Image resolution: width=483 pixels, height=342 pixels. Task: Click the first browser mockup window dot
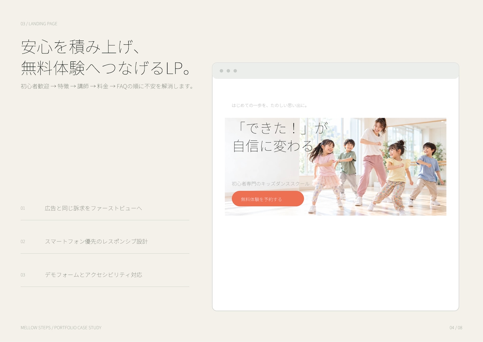(x=221, y=71)
